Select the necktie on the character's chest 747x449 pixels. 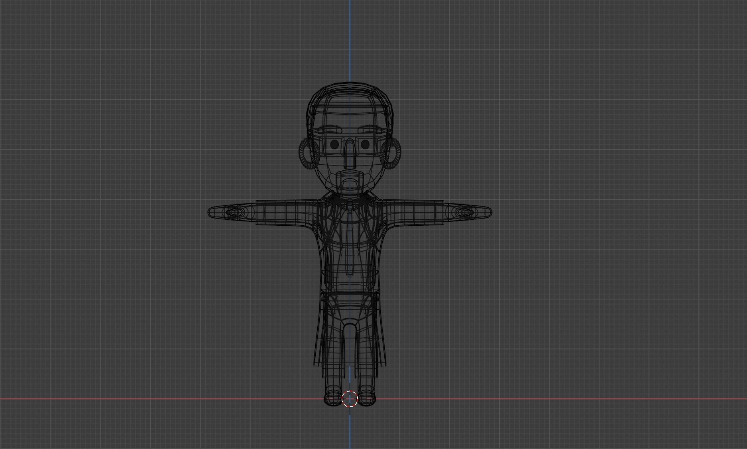pos(350,238)
